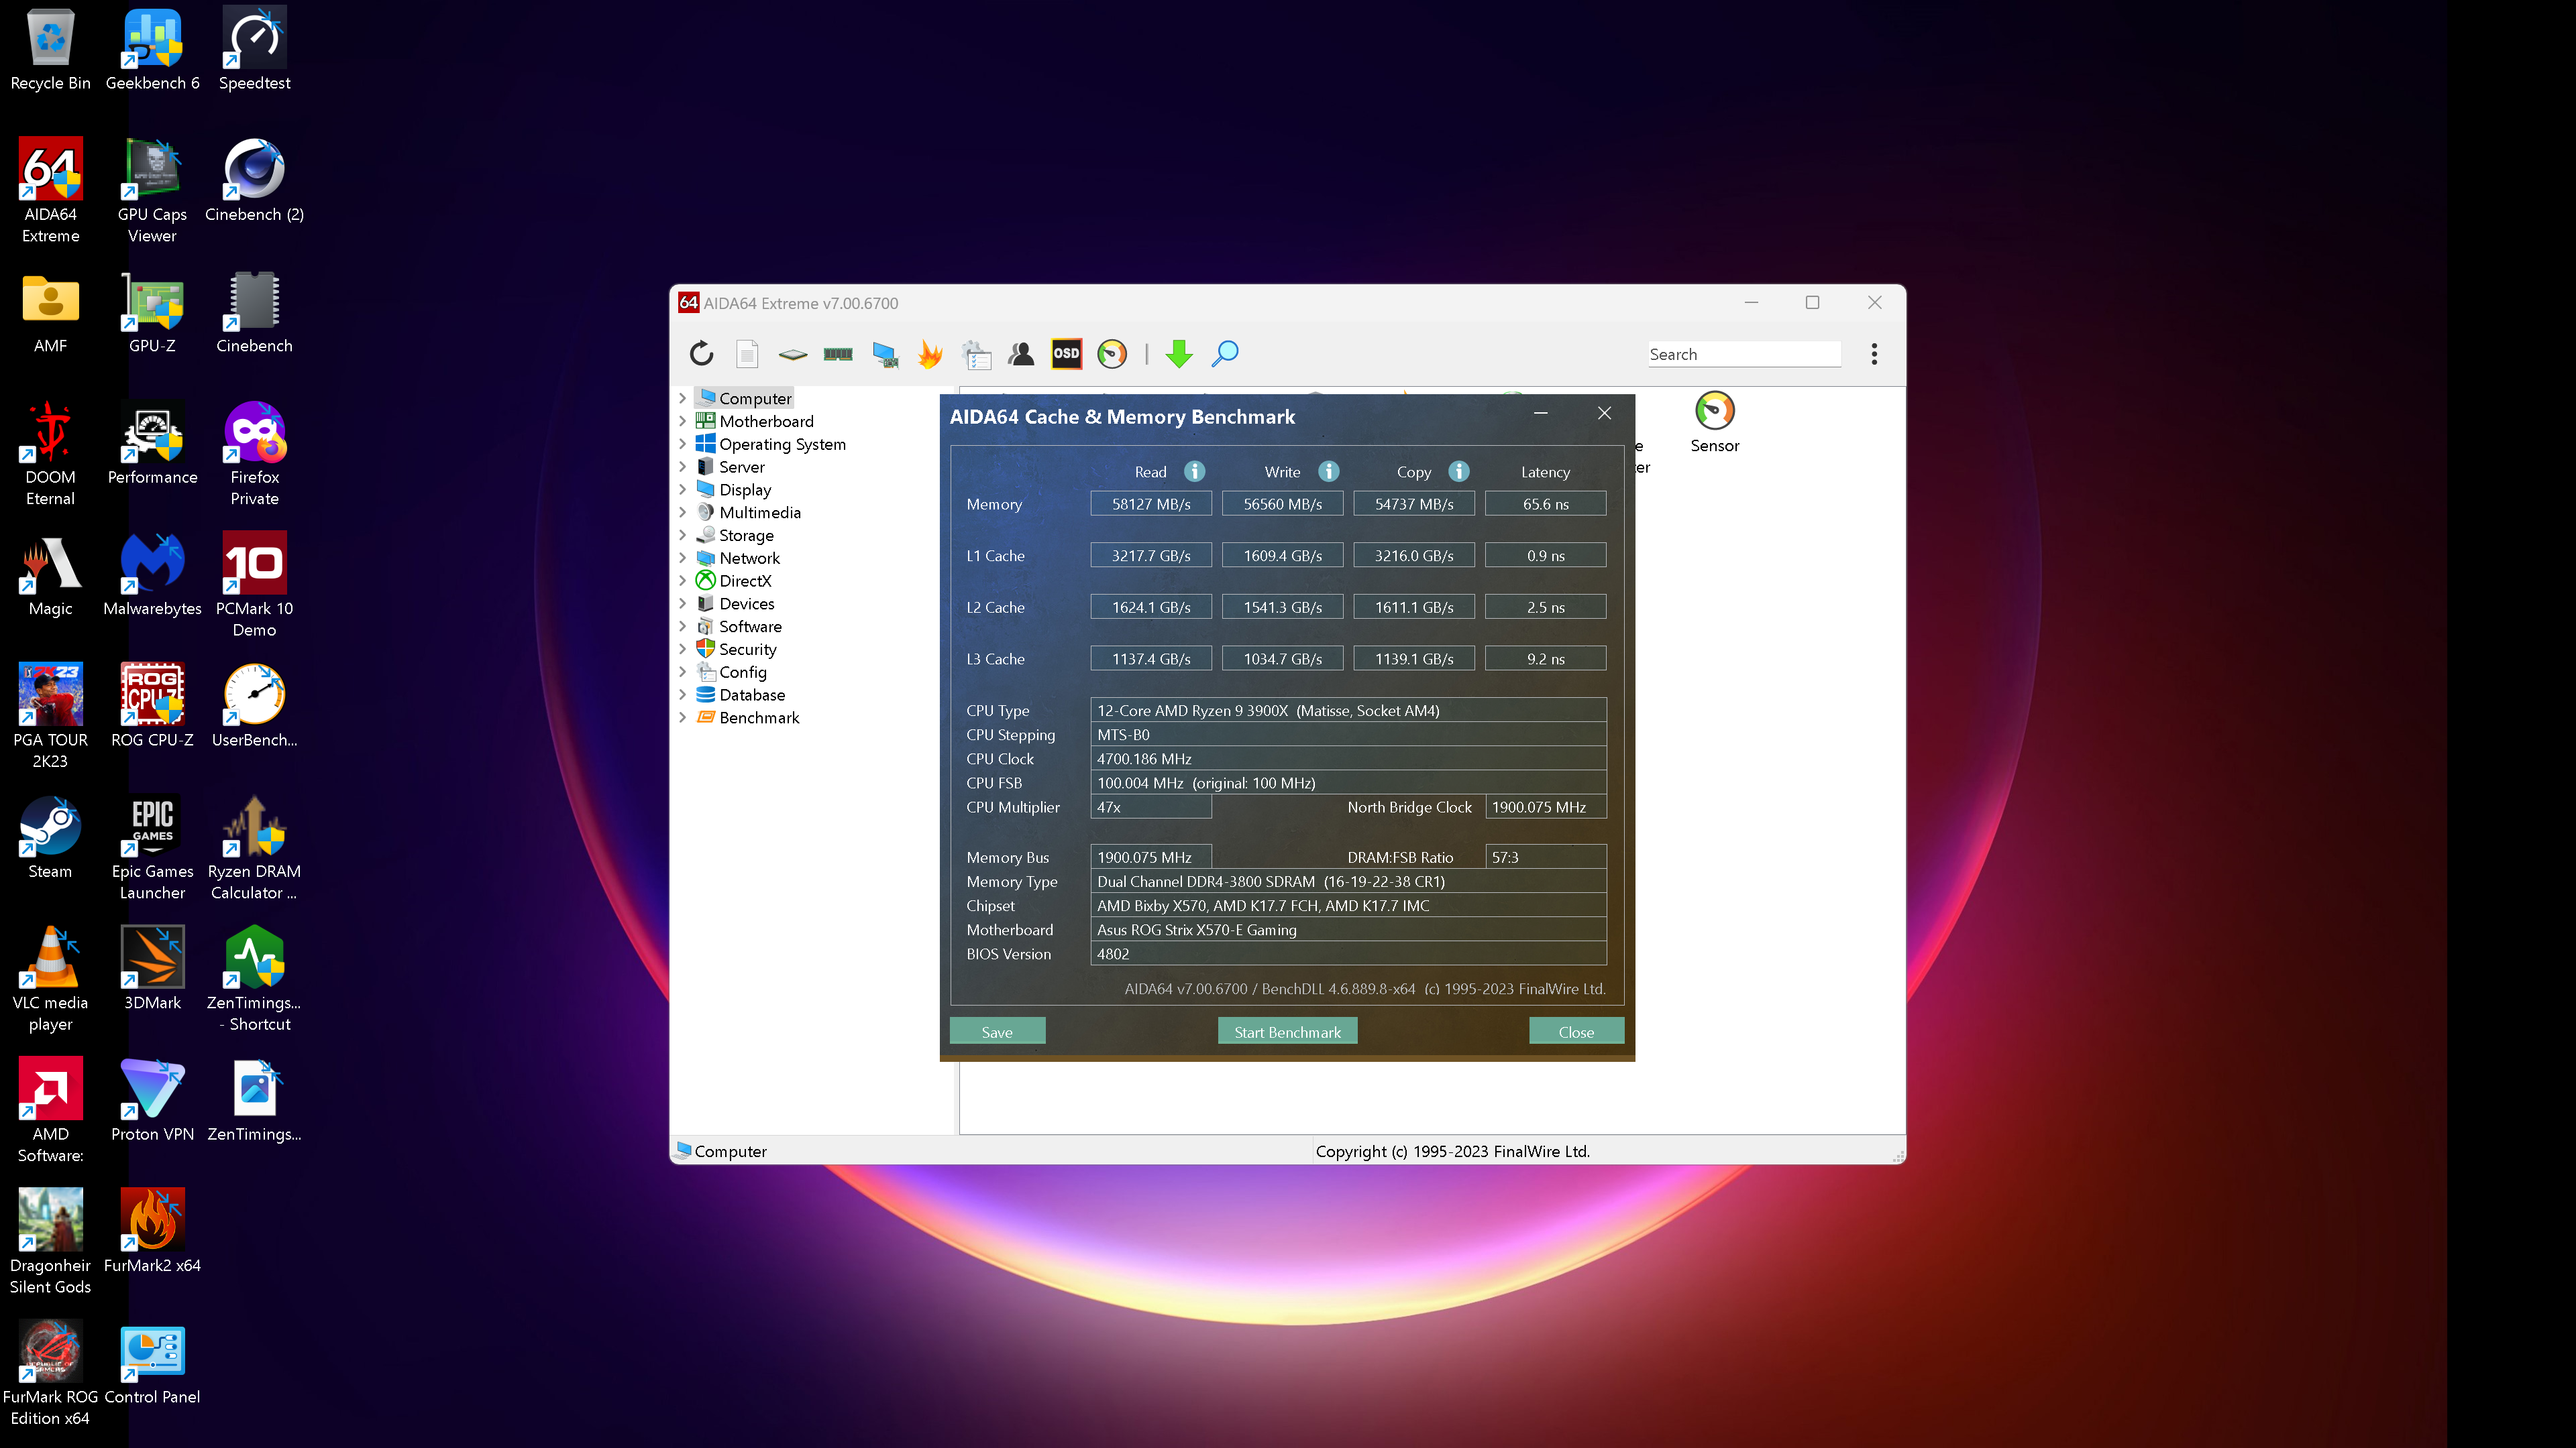Open the Report page icon in toolbar
Viewport: 2576px width, 1448px height.
[x=747, y=354]
